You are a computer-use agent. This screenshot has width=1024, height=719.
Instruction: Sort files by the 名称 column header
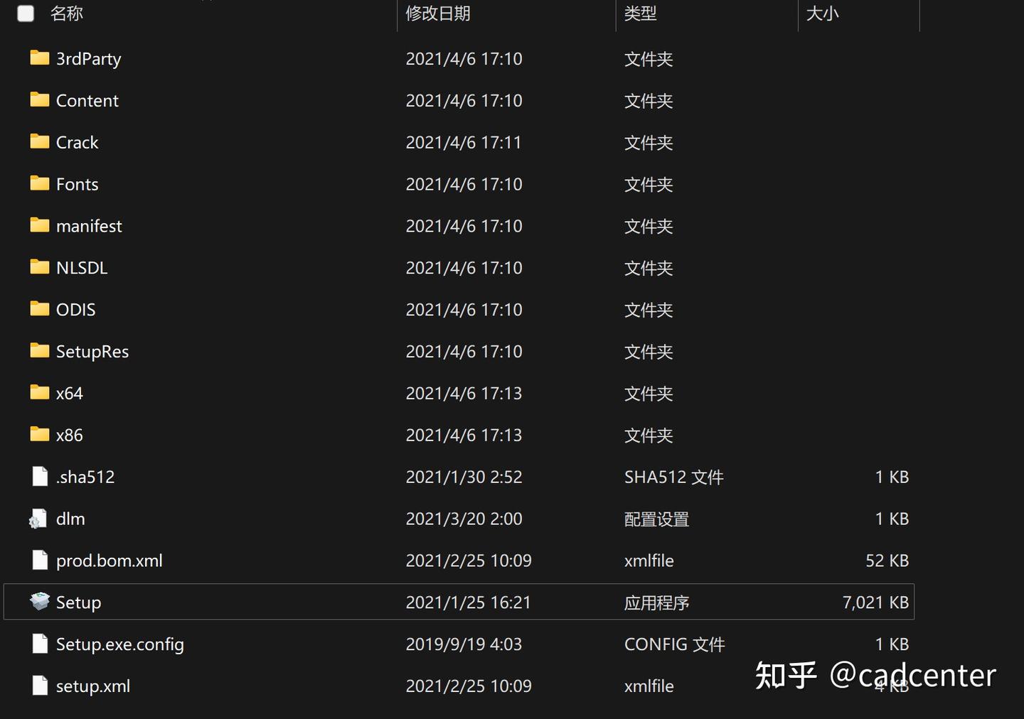[67, 13]
